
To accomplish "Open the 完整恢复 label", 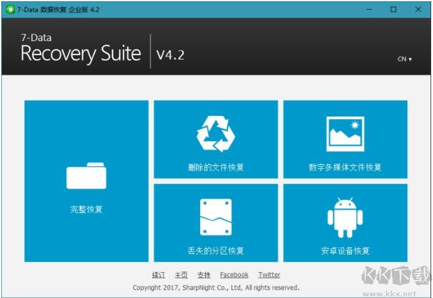I will 86,209.
